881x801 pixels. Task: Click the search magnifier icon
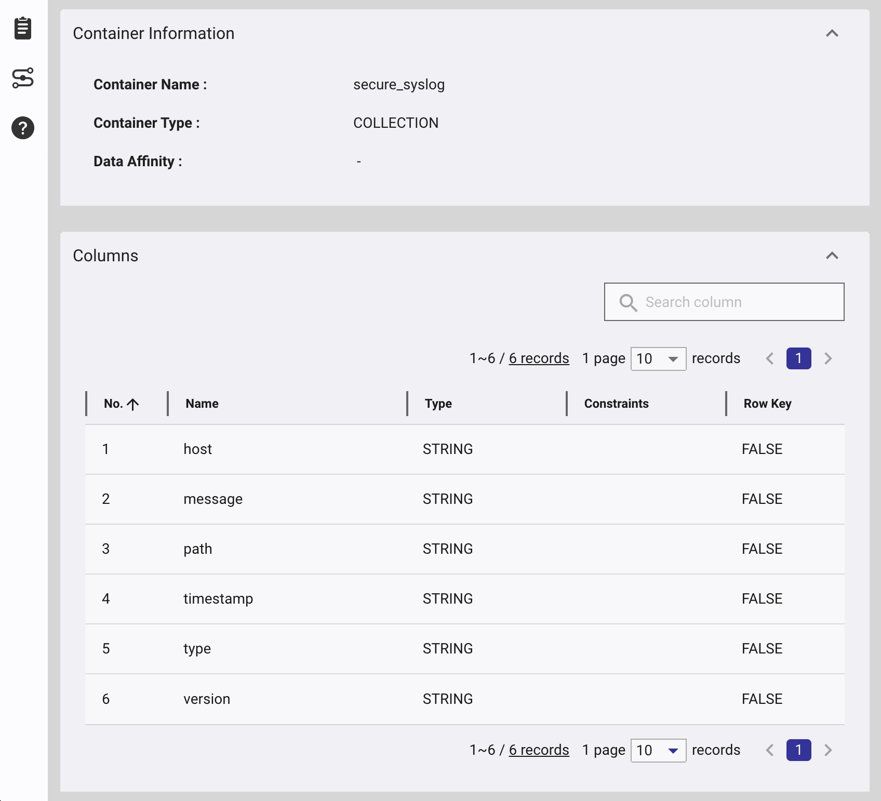[x=628, y=302]
